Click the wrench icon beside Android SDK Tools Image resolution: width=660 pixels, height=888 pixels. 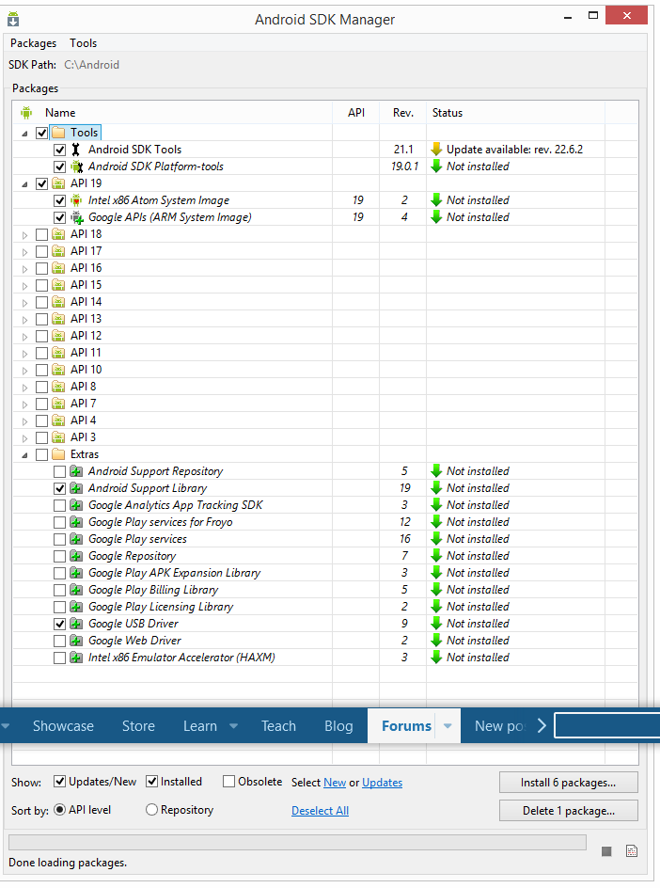point(76,150)
